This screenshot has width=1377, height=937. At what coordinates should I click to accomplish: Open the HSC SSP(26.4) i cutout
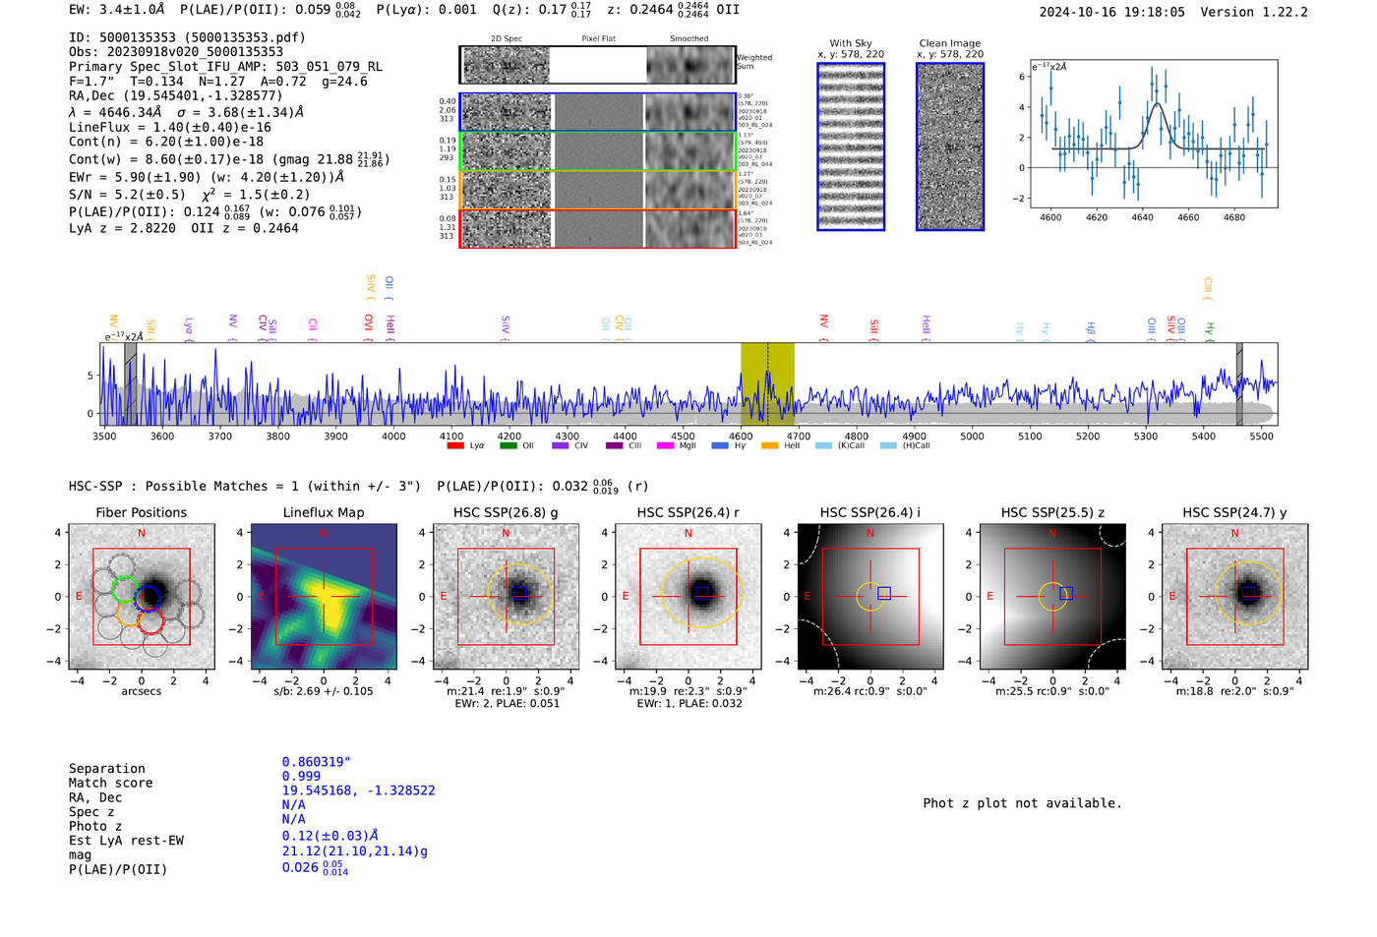point(870,596)
